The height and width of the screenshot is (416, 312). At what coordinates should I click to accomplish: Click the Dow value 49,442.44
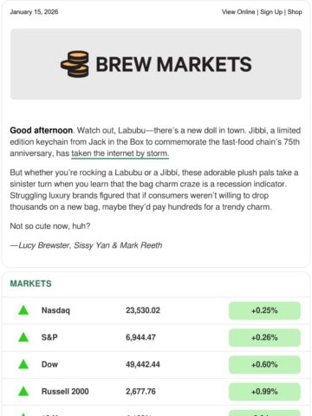tap(143, 365)
